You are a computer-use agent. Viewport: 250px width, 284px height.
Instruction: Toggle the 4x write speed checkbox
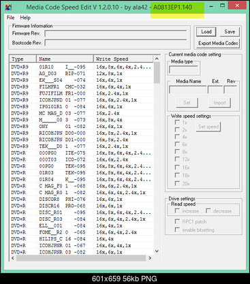[x=177, y=137]
